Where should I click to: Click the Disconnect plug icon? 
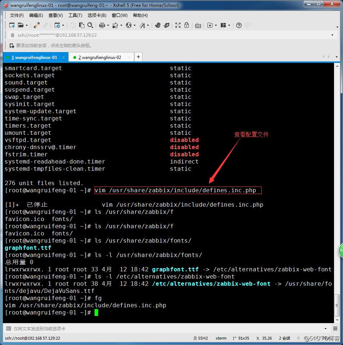(x=37, y=25)
